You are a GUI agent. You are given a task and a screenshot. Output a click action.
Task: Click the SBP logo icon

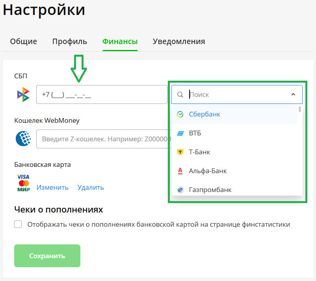click(x=23, y=94)
